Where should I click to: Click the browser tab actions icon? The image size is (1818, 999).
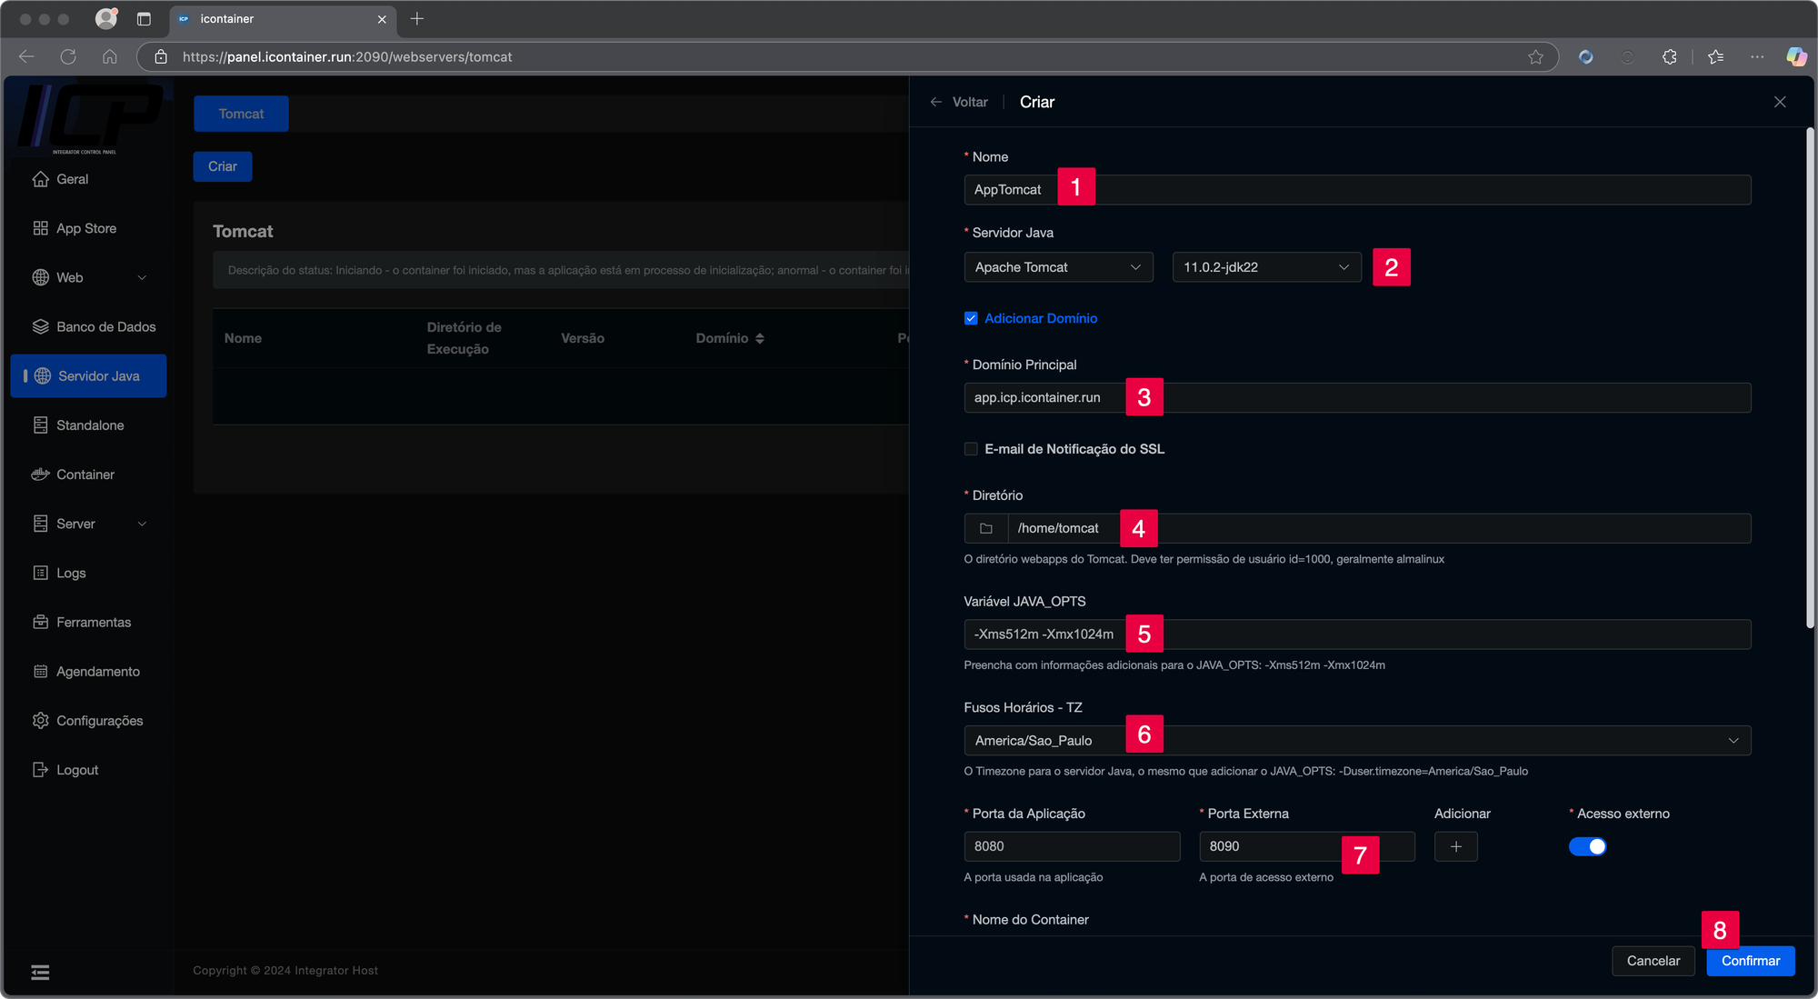[x=144, y=18]
